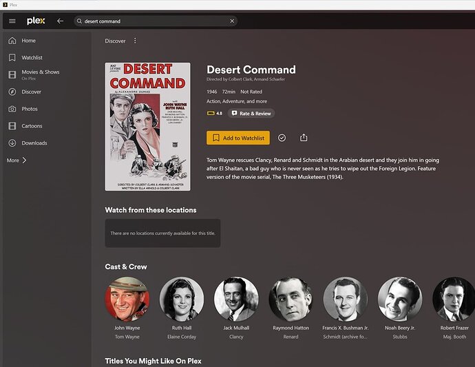The image size is (475, 367).
Task: Go back with the arrow icon
Action: pos(61,21)
